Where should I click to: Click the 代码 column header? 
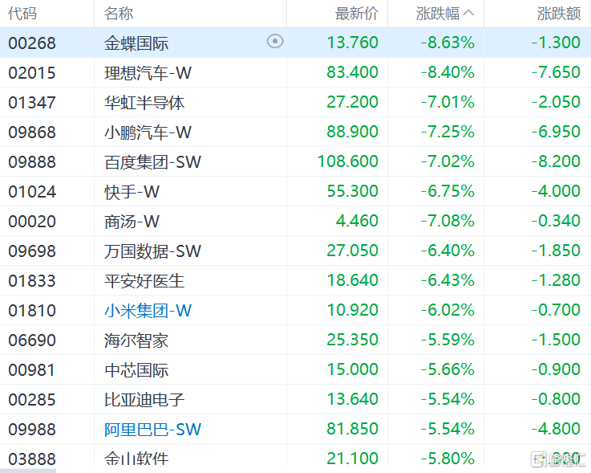(x=22, y=14)
